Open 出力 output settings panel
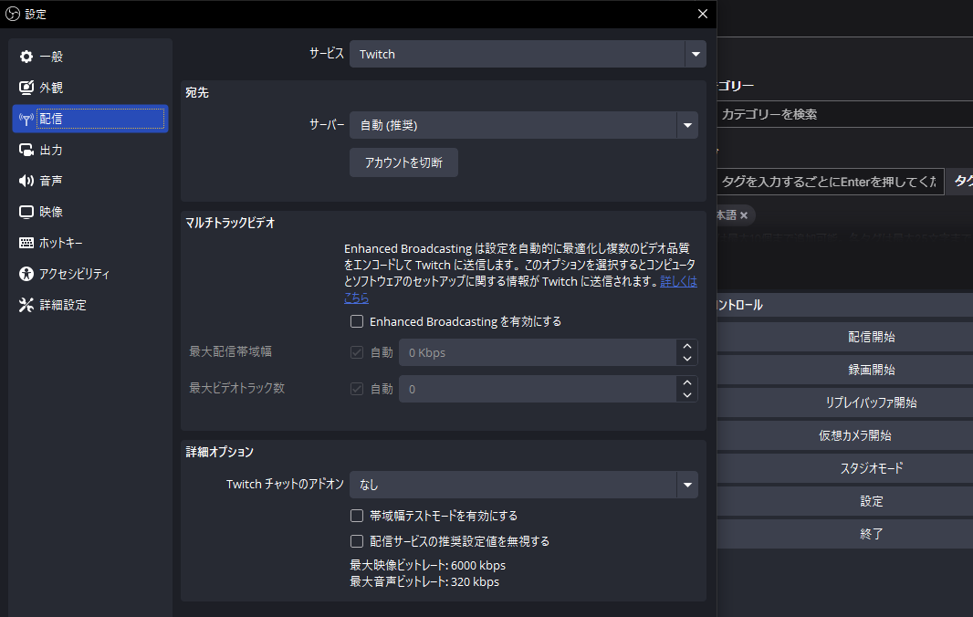 pyautogui.click(x=26, y=149)
